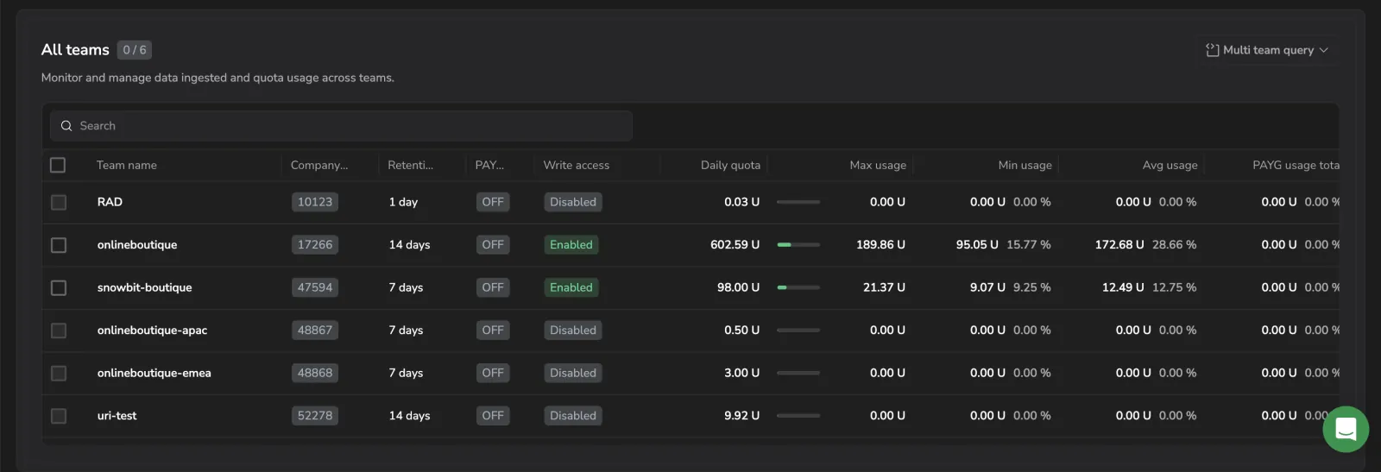Click the onlineboutique-apac quota usage bar
Image resolution: width=1381 pixels, height=472 pixels.
coord(798,330)
